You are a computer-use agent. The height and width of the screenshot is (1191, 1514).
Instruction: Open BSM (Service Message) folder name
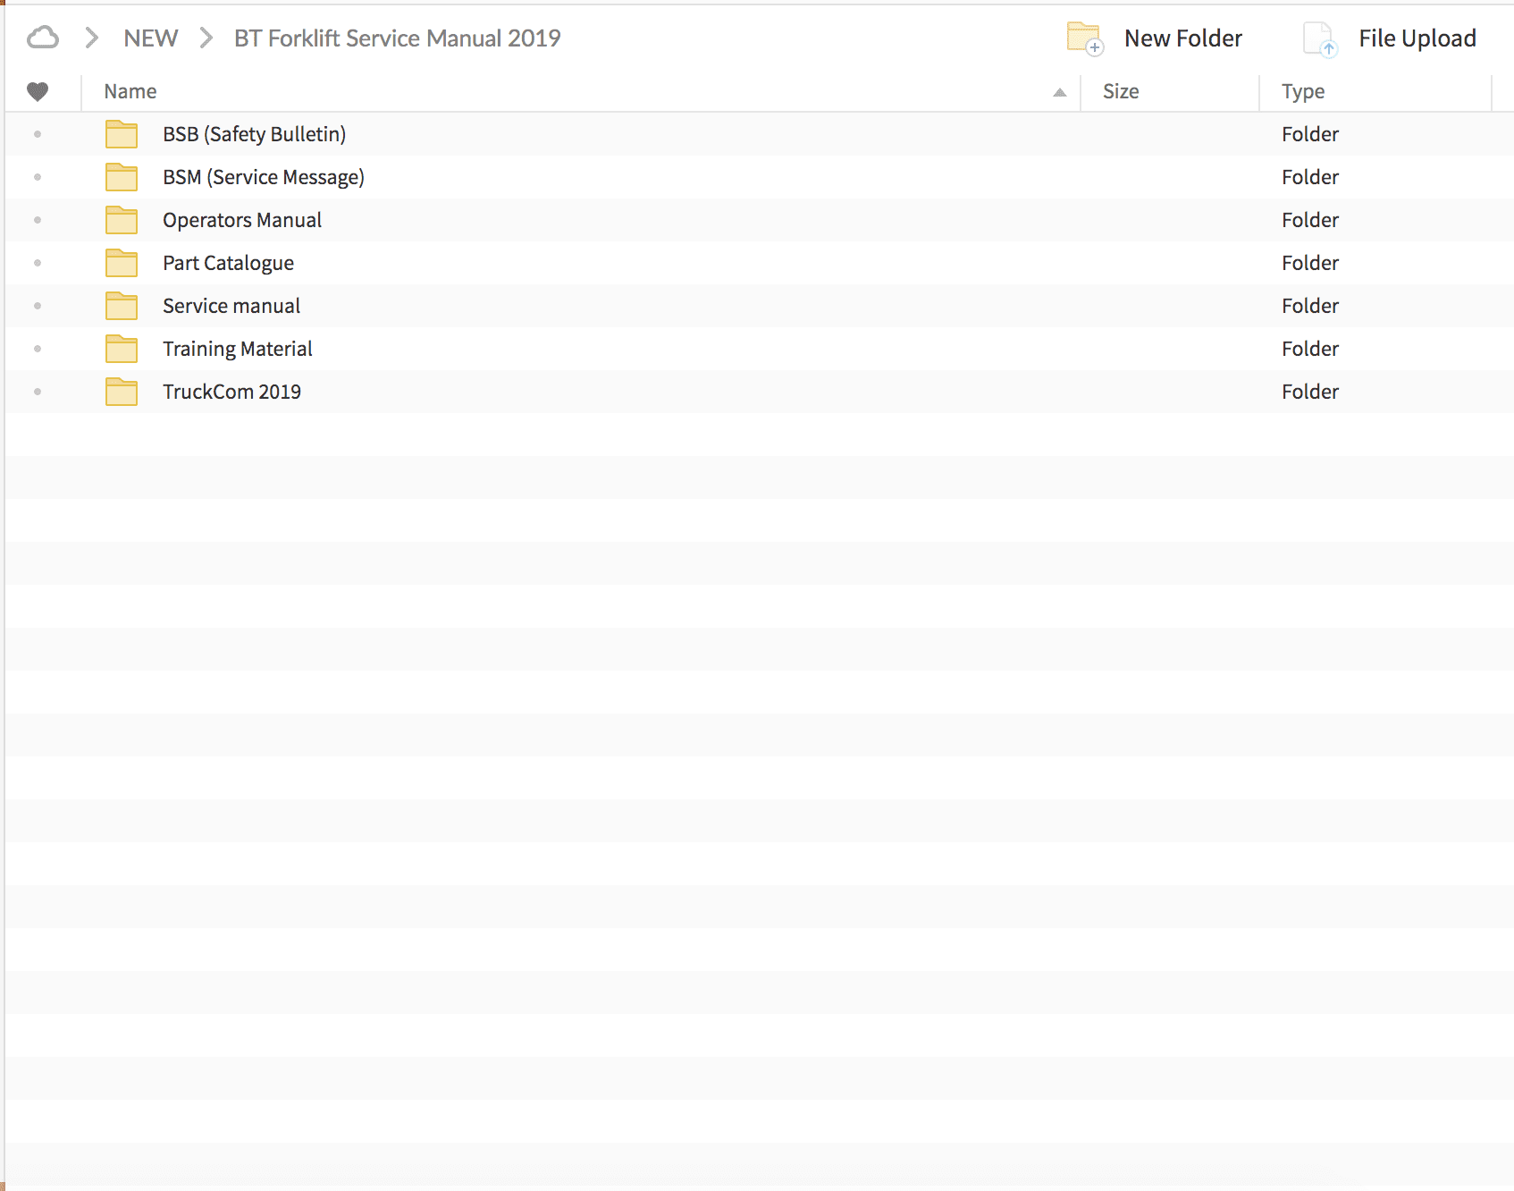pos(264,177)
